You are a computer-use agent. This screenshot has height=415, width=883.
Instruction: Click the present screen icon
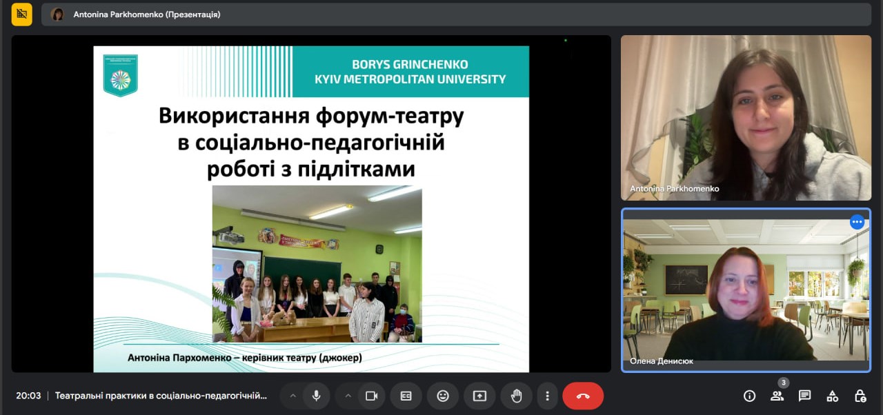[479, 396]
